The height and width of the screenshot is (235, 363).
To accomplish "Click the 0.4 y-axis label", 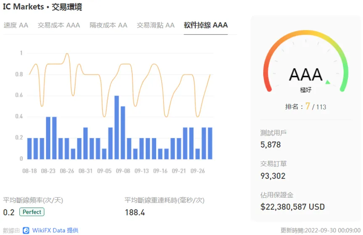I will click(19, 116).
